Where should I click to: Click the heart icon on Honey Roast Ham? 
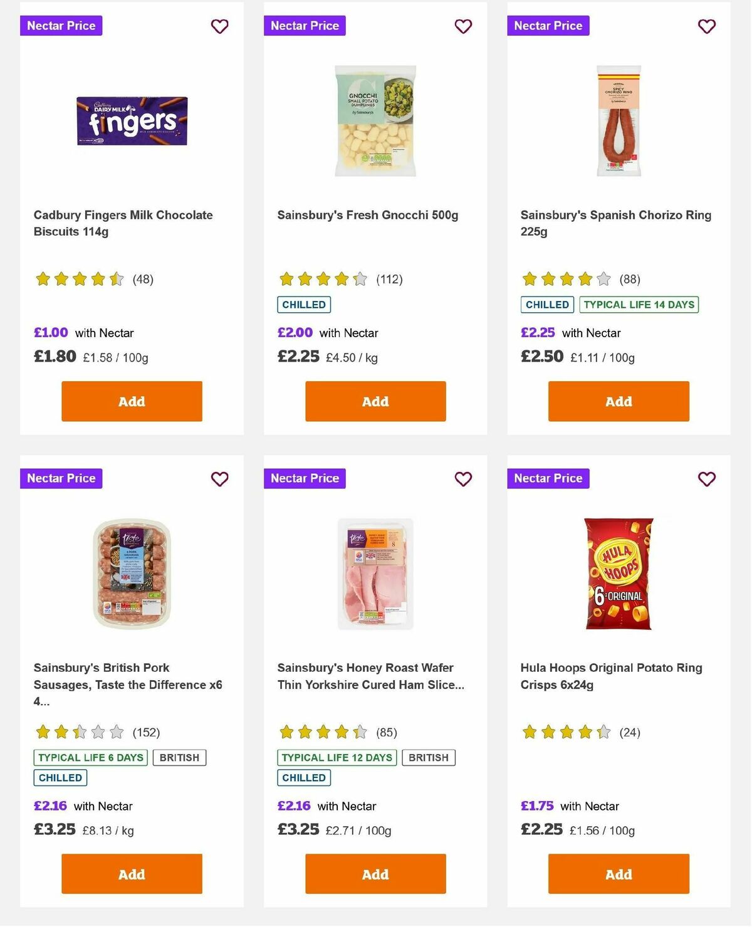(463, 479)
